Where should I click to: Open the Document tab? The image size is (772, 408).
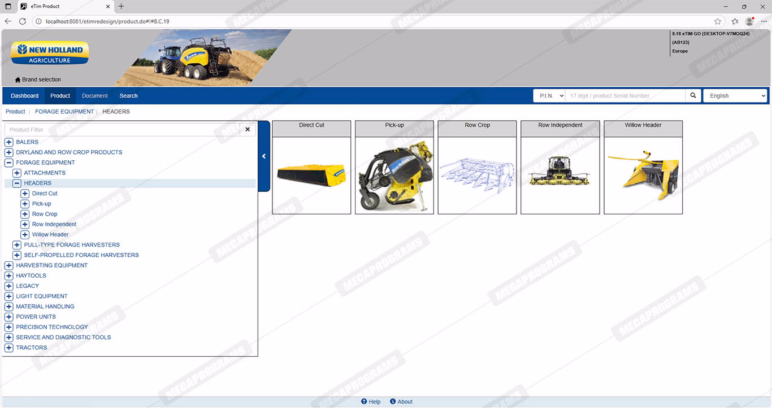coord(94,96)
